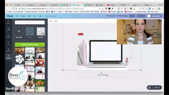Zoom out with the minus button
Image resolution: width=169 pixels, height=95 pixels.
[153, 88]
